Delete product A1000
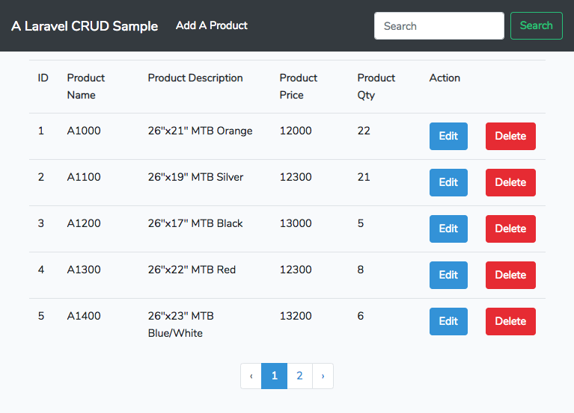 [x=510, y=136]
